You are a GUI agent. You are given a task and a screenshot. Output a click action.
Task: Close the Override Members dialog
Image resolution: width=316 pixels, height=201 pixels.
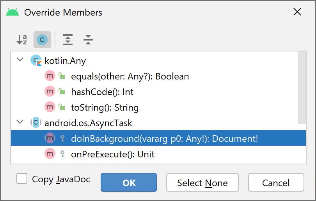(x=297, y=12)
